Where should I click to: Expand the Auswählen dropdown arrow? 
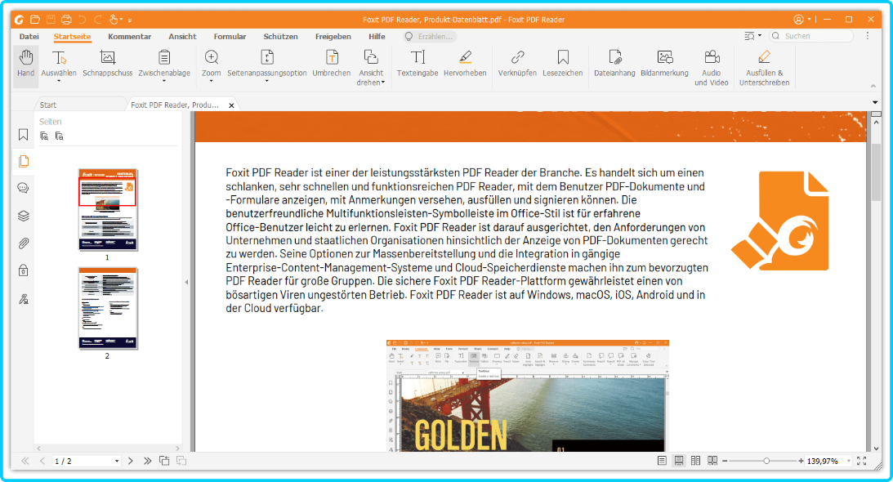click(x=59, y=82)
